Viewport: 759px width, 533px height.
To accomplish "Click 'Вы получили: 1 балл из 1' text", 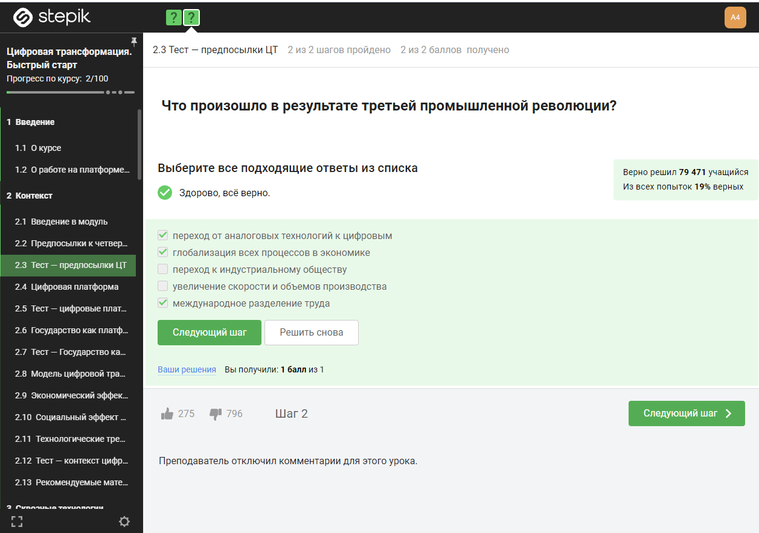I will point(274,369).
